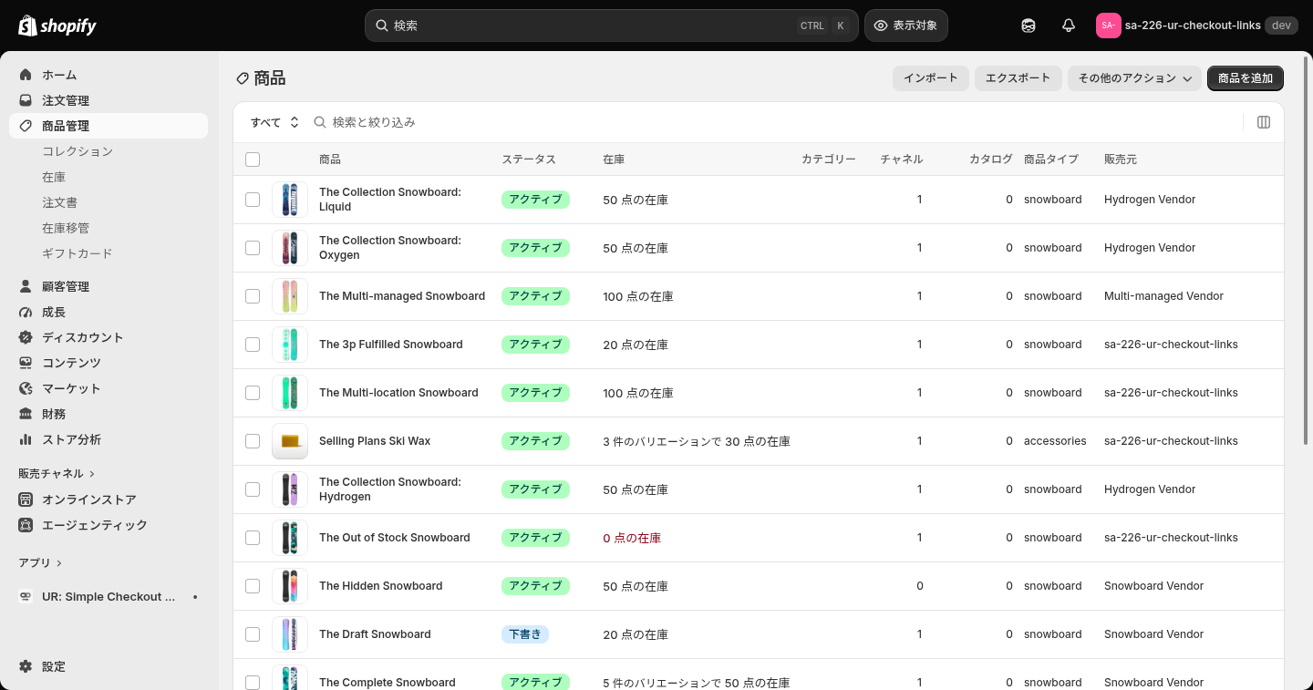The width and height of the screenshot is (1313, 690).
Task: Open The Hidden Snowboard product link
Action: (381, 586)
